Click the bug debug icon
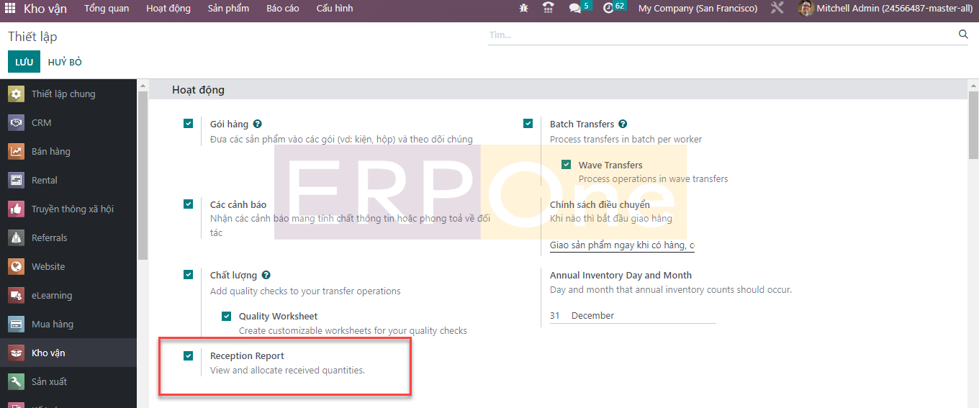The height and width of the screenshot is (408, 979). tap(523, 9)
